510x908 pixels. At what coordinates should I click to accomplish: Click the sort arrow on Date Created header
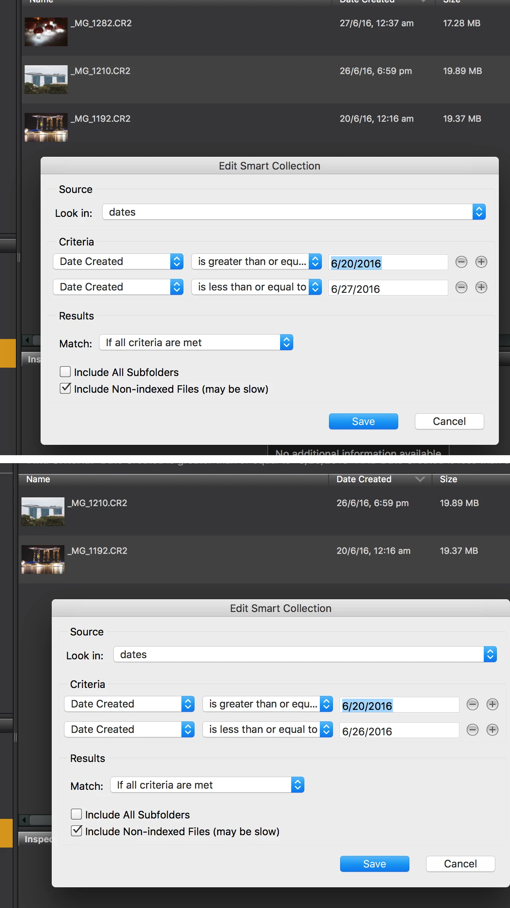pos(420,479)
